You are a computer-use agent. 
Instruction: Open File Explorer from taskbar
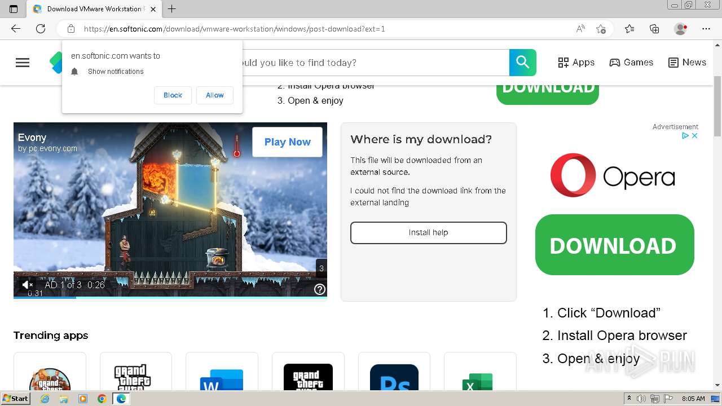64,399
